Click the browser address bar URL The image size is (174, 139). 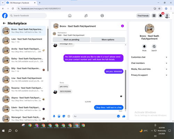coord(41,9)
